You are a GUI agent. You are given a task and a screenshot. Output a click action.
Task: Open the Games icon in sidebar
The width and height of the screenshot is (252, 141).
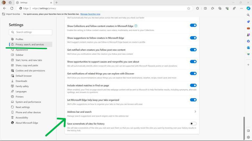(x=248, y=35)
